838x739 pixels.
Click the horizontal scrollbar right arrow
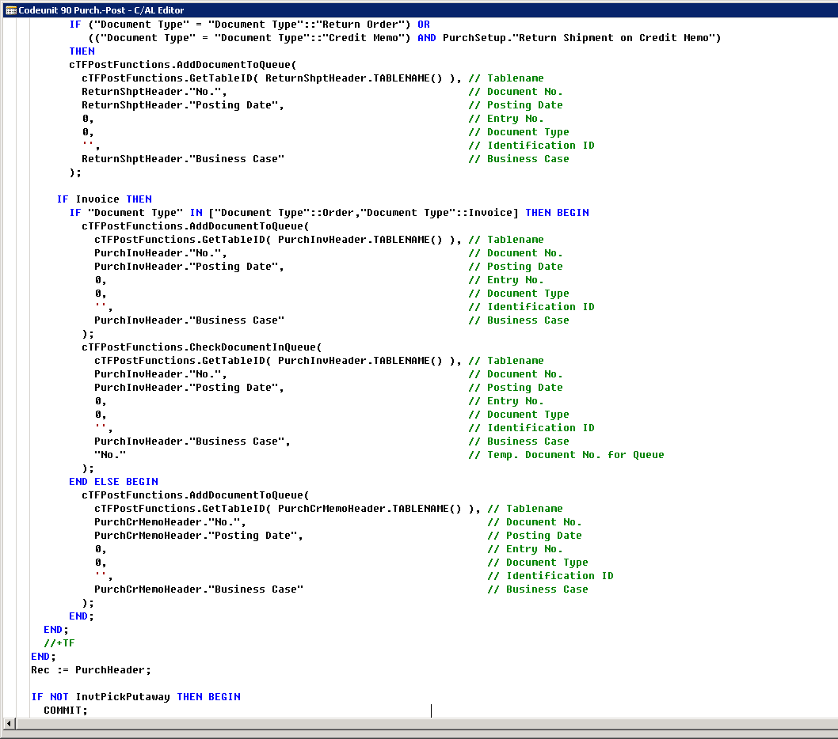[x=832, y=723]
